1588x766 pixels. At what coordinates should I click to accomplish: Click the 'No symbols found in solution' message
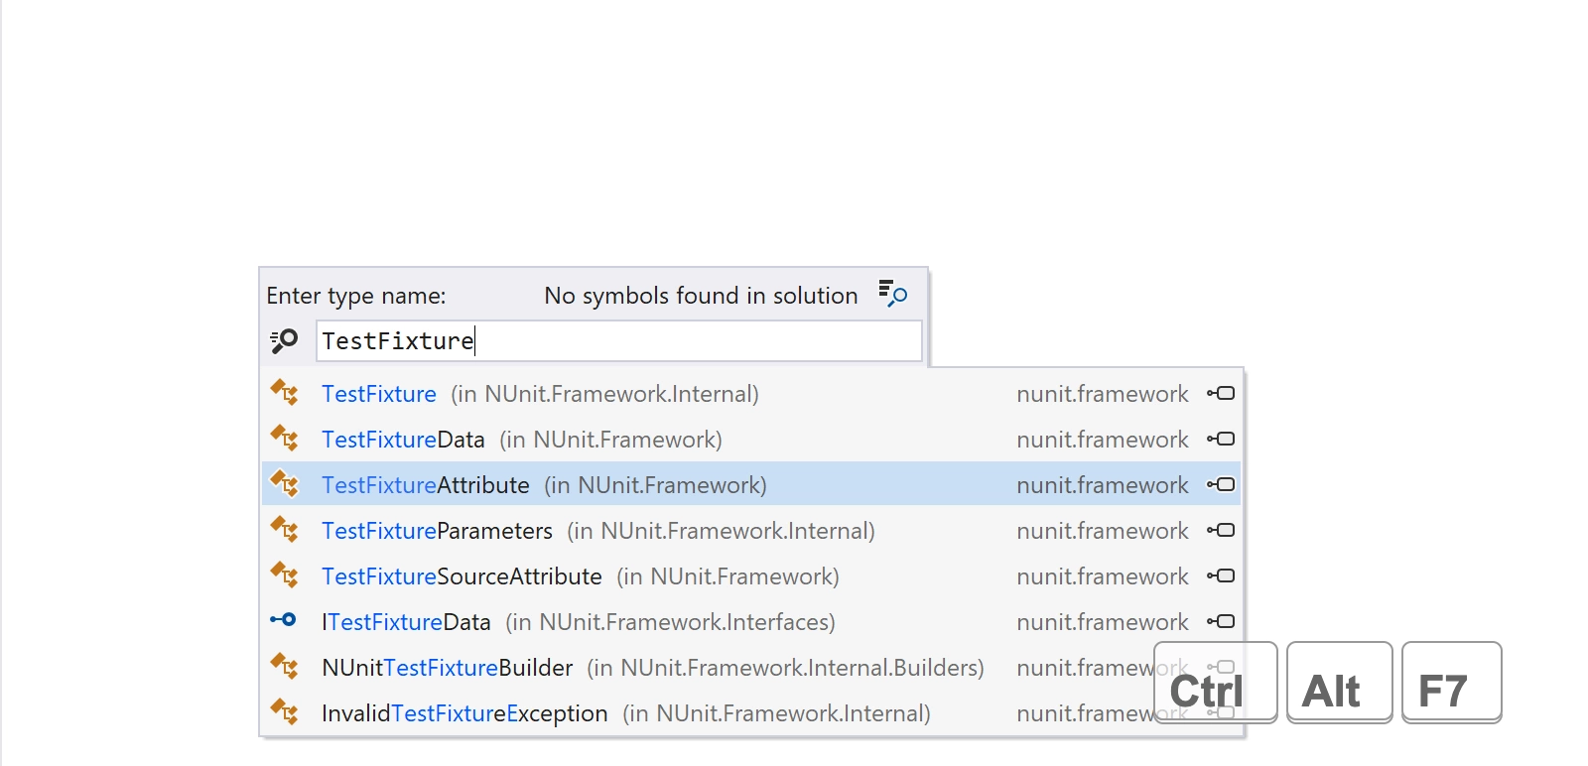click(701, 296)
